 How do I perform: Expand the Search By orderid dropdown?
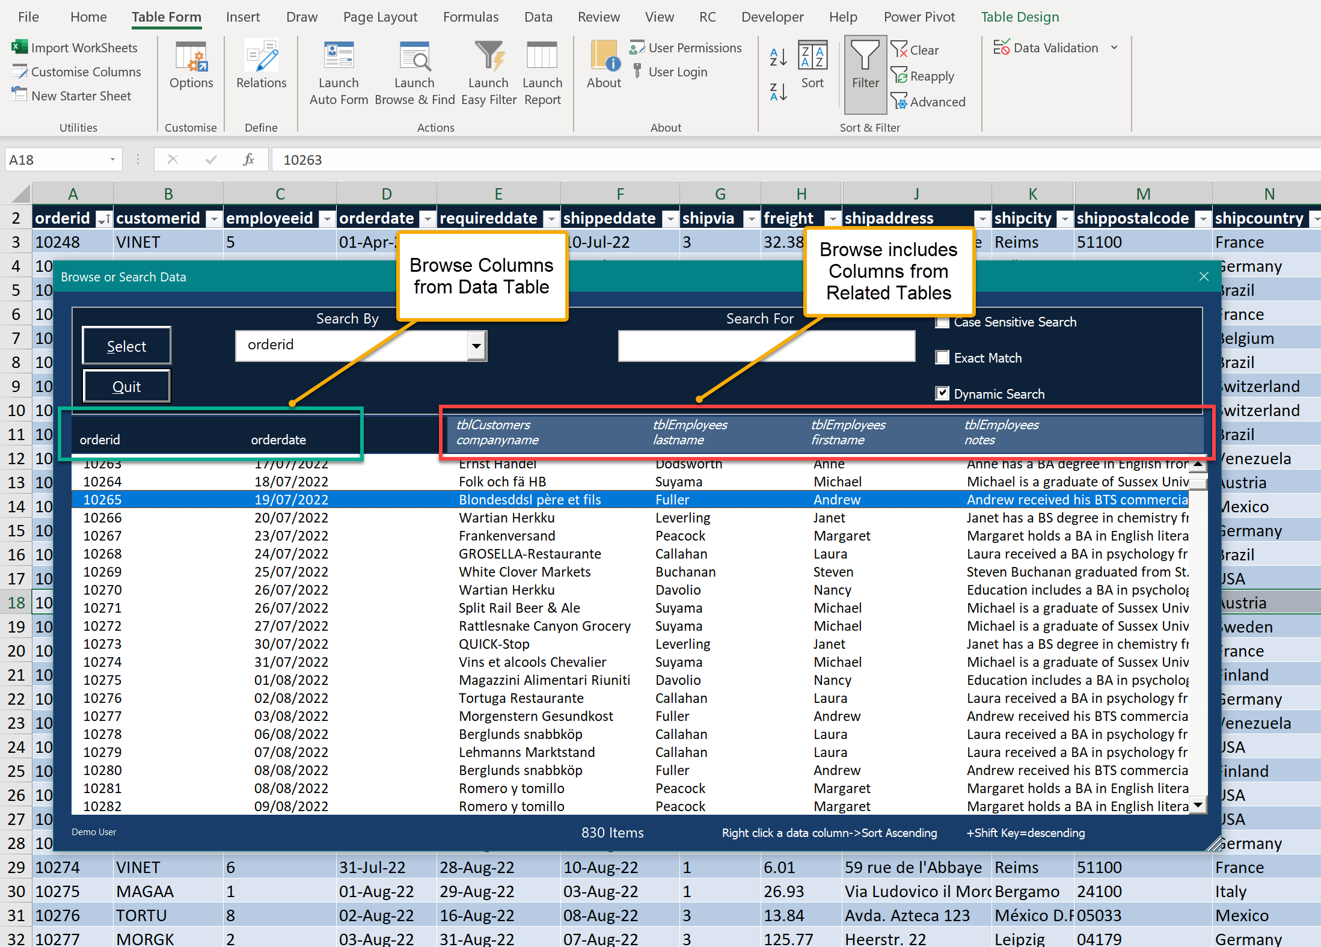click(x=476, y=346)
